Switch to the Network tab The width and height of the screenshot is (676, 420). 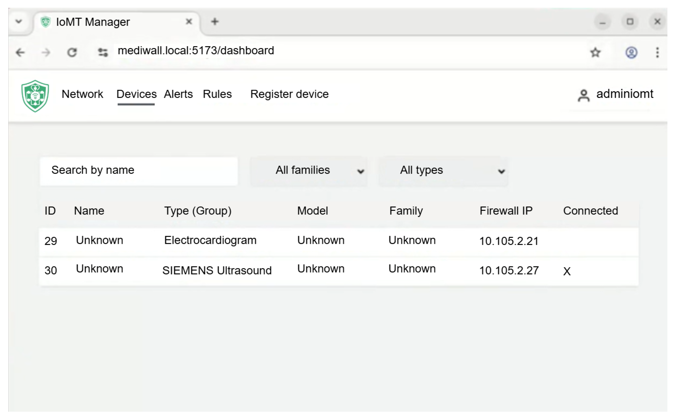(x=82, y=94)
